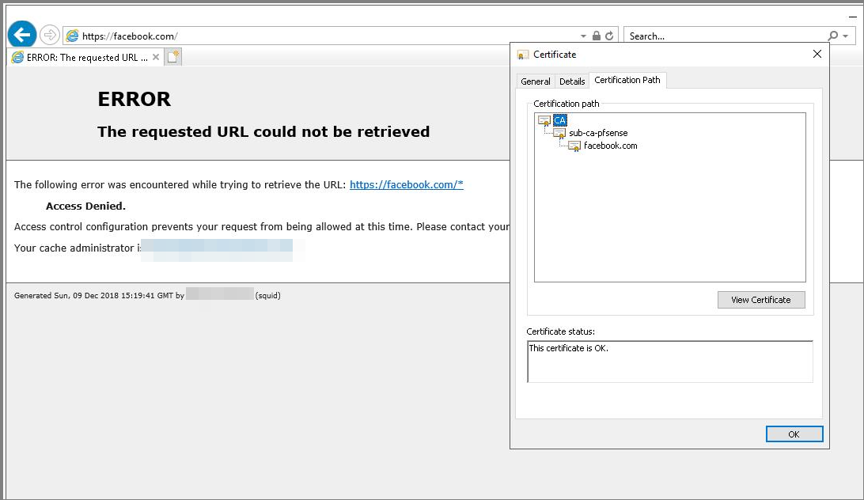This screenshot has height=500, width=864.
Task: Click the facebook.com address bar URL
Action: (130, 36)
